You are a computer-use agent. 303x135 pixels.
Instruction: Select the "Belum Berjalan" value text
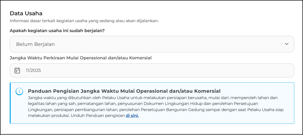click(x=35, y=44)
